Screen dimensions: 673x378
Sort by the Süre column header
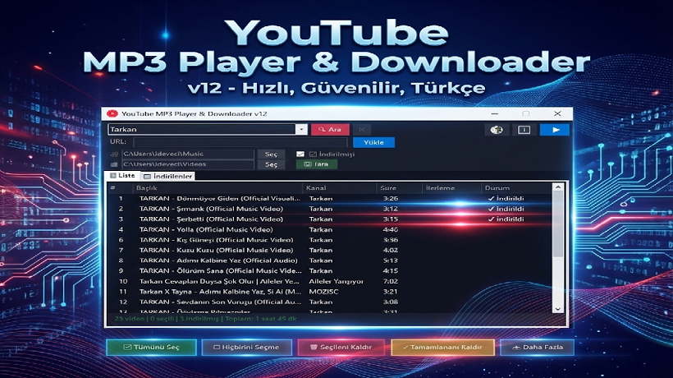click(399, 187)
